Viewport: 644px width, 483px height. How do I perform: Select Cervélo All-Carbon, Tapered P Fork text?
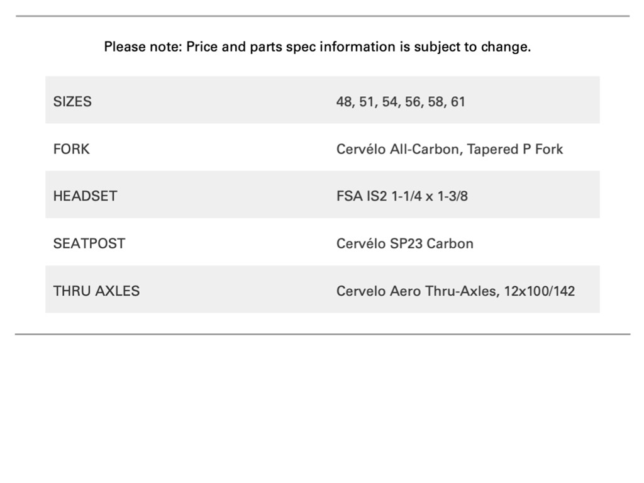click(449, 149)
